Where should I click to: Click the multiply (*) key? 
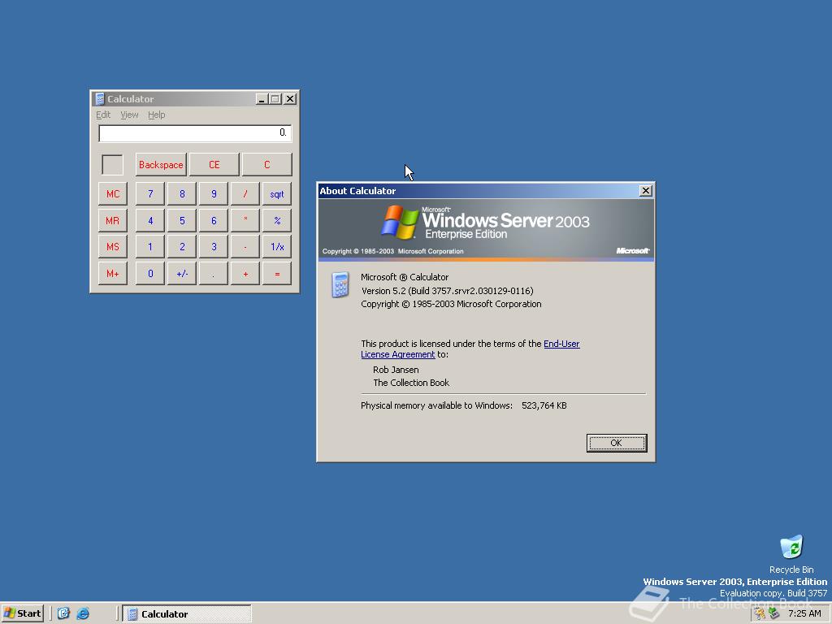(x=245, y=220)
